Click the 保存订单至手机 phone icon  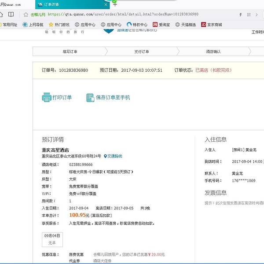pos(91,98)
